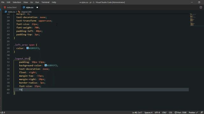Open the Help menu
204x114 pixels.
pyautogui.click(x=54, y=2)
